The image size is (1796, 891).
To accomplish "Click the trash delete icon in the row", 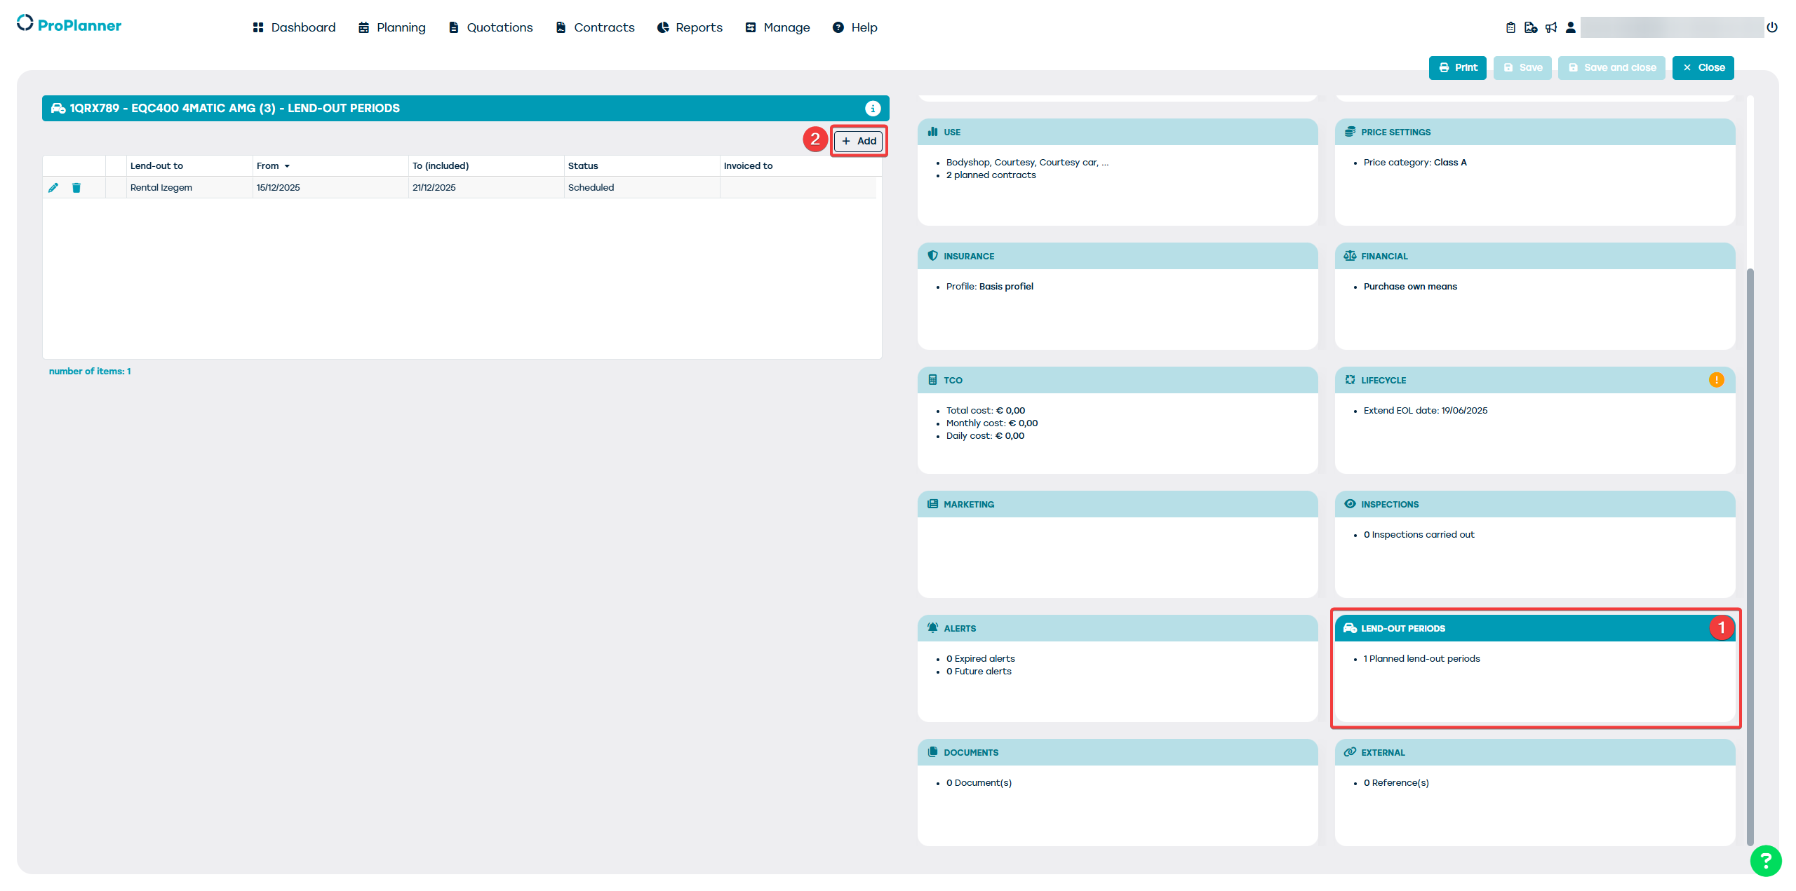I will coord(76,187).
